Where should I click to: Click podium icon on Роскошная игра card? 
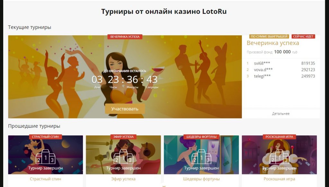tap(279, 157)
